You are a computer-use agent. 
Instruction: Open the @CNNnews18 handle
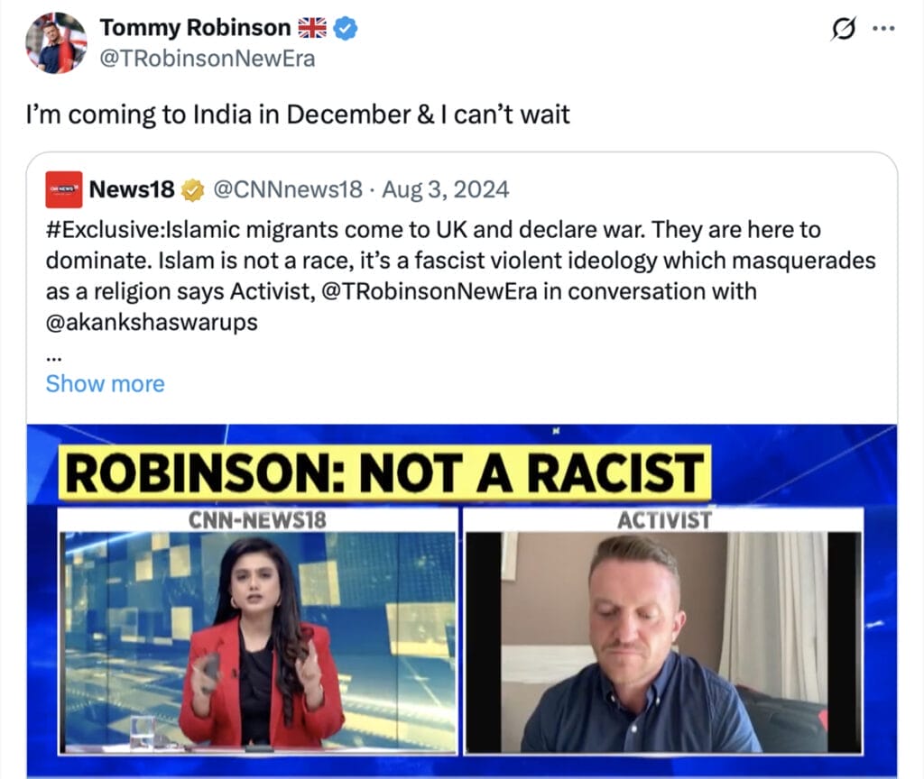pos(288,189)
